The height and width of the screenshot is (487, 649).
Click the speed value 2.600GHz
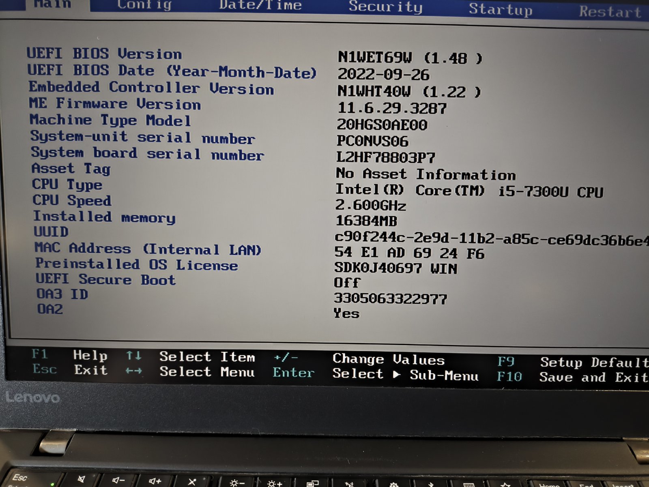click(371, 205)
